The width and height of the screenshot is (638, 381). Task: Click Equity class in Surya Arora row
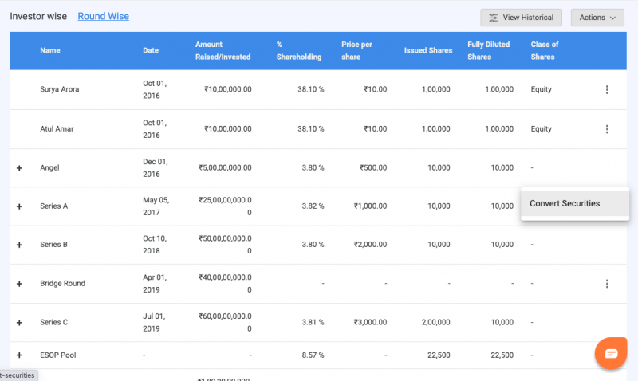click(x=542, y=89)
